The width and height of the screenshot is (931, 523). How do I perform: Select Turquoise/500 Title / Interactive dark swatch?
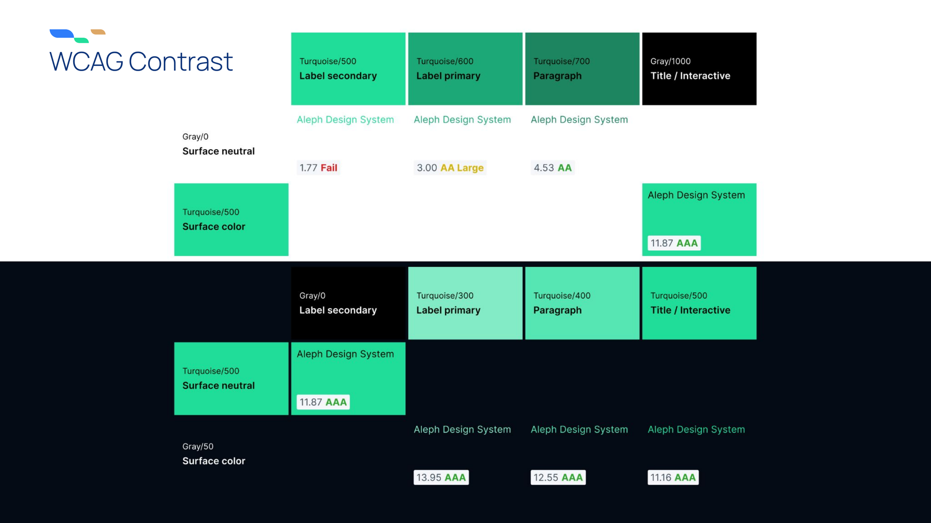699,303
